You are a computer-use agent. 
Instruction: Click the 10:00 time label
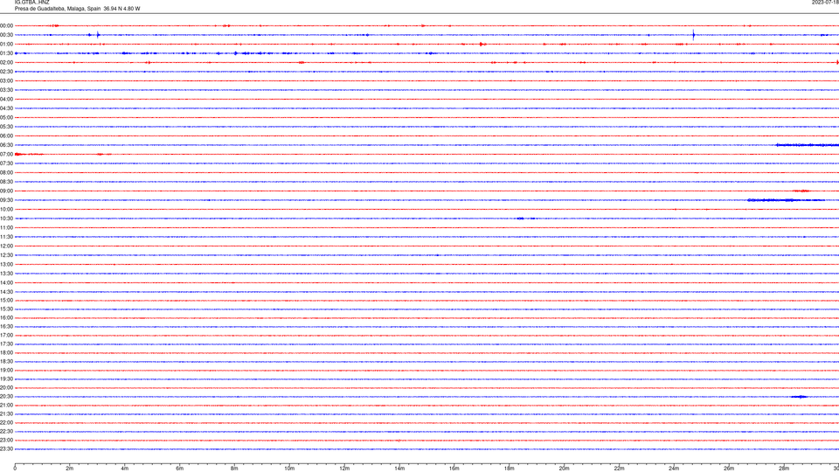[x=6, y=209]
